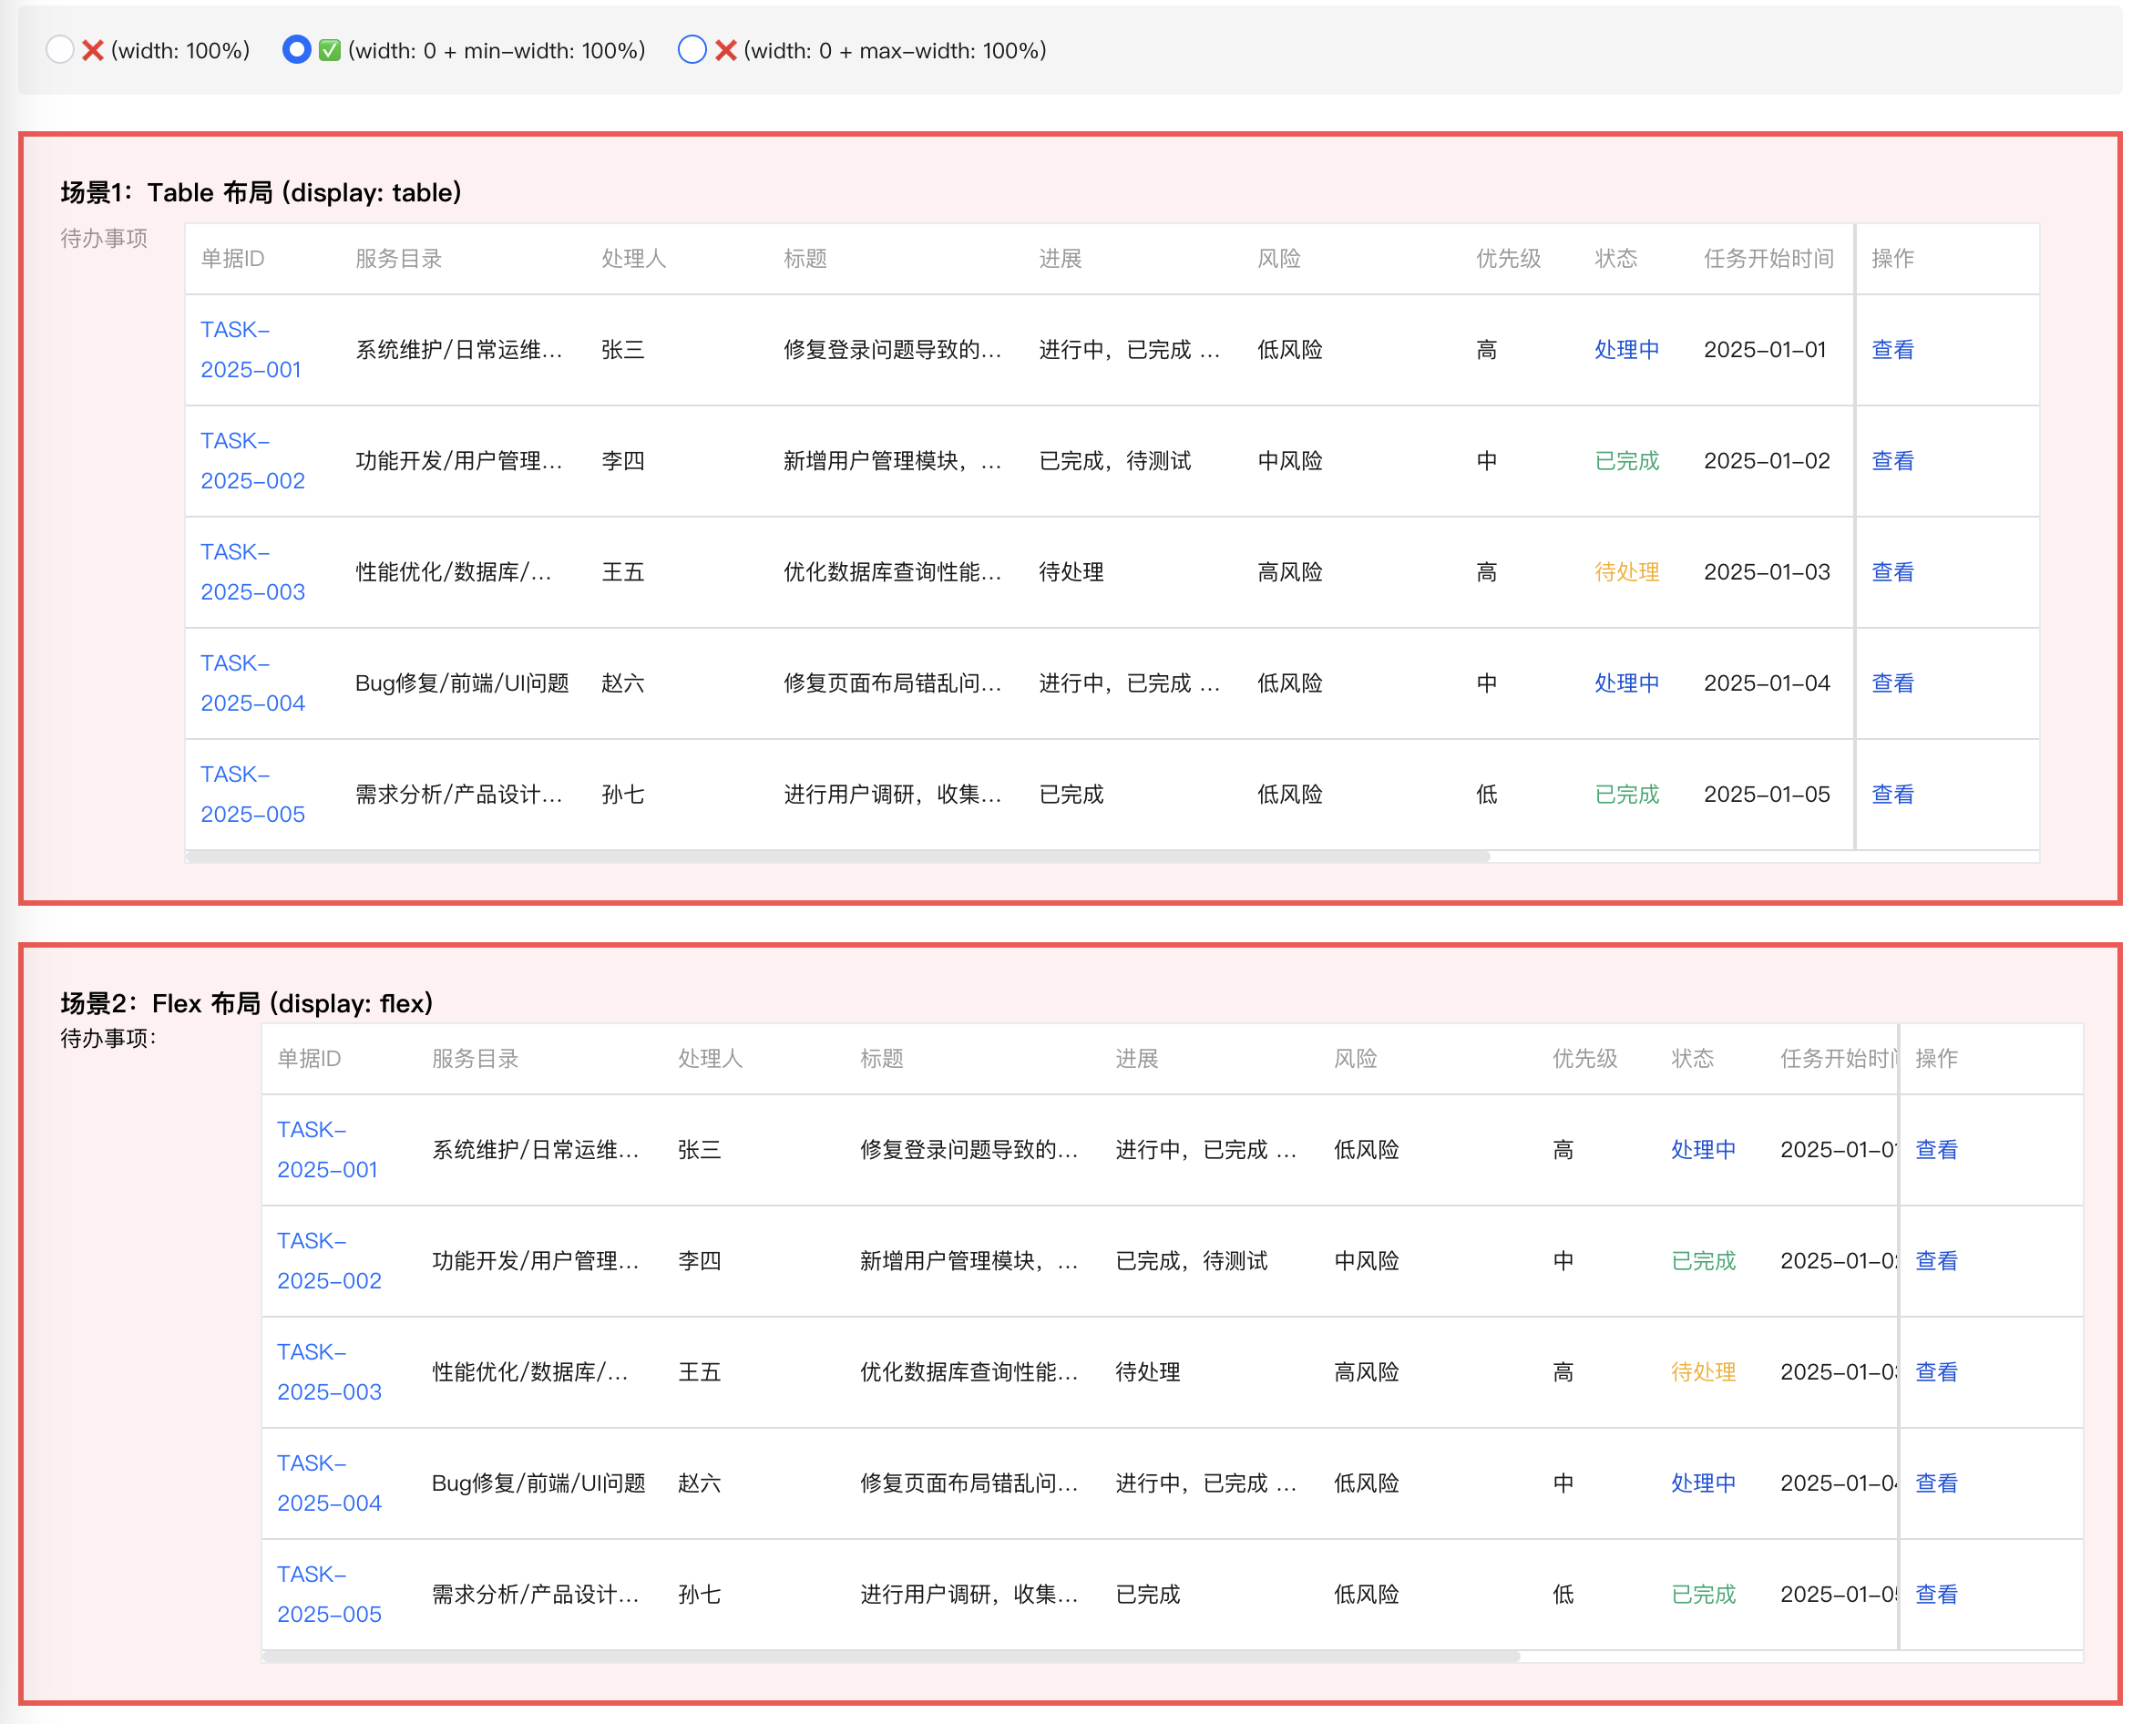Click 待处理 status in Flex layout row
Image resolution: width=2132 pixels, height=1724 pixels.
click(1702, 1372)
